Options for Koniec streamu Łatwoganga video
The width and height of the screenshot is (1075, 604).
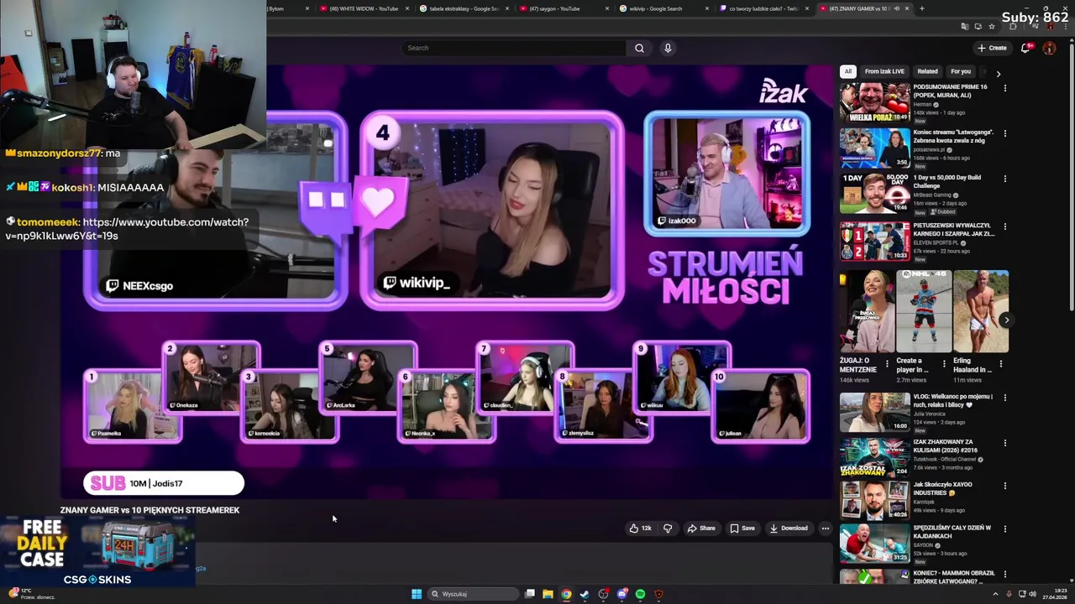pyautogui.click(x=1004, y=133)
